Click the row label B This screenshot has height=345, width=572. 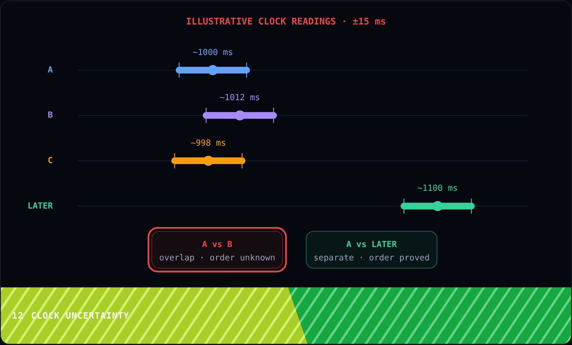click(x=50, y=115)
